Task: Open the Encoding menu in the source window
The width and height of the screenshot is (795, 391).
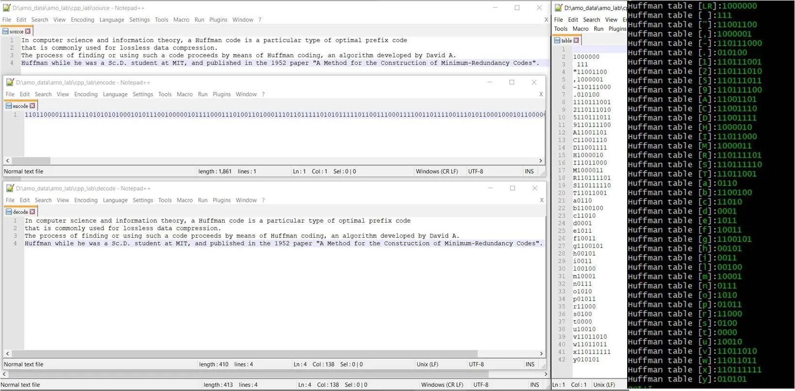Action: point(82,20)
